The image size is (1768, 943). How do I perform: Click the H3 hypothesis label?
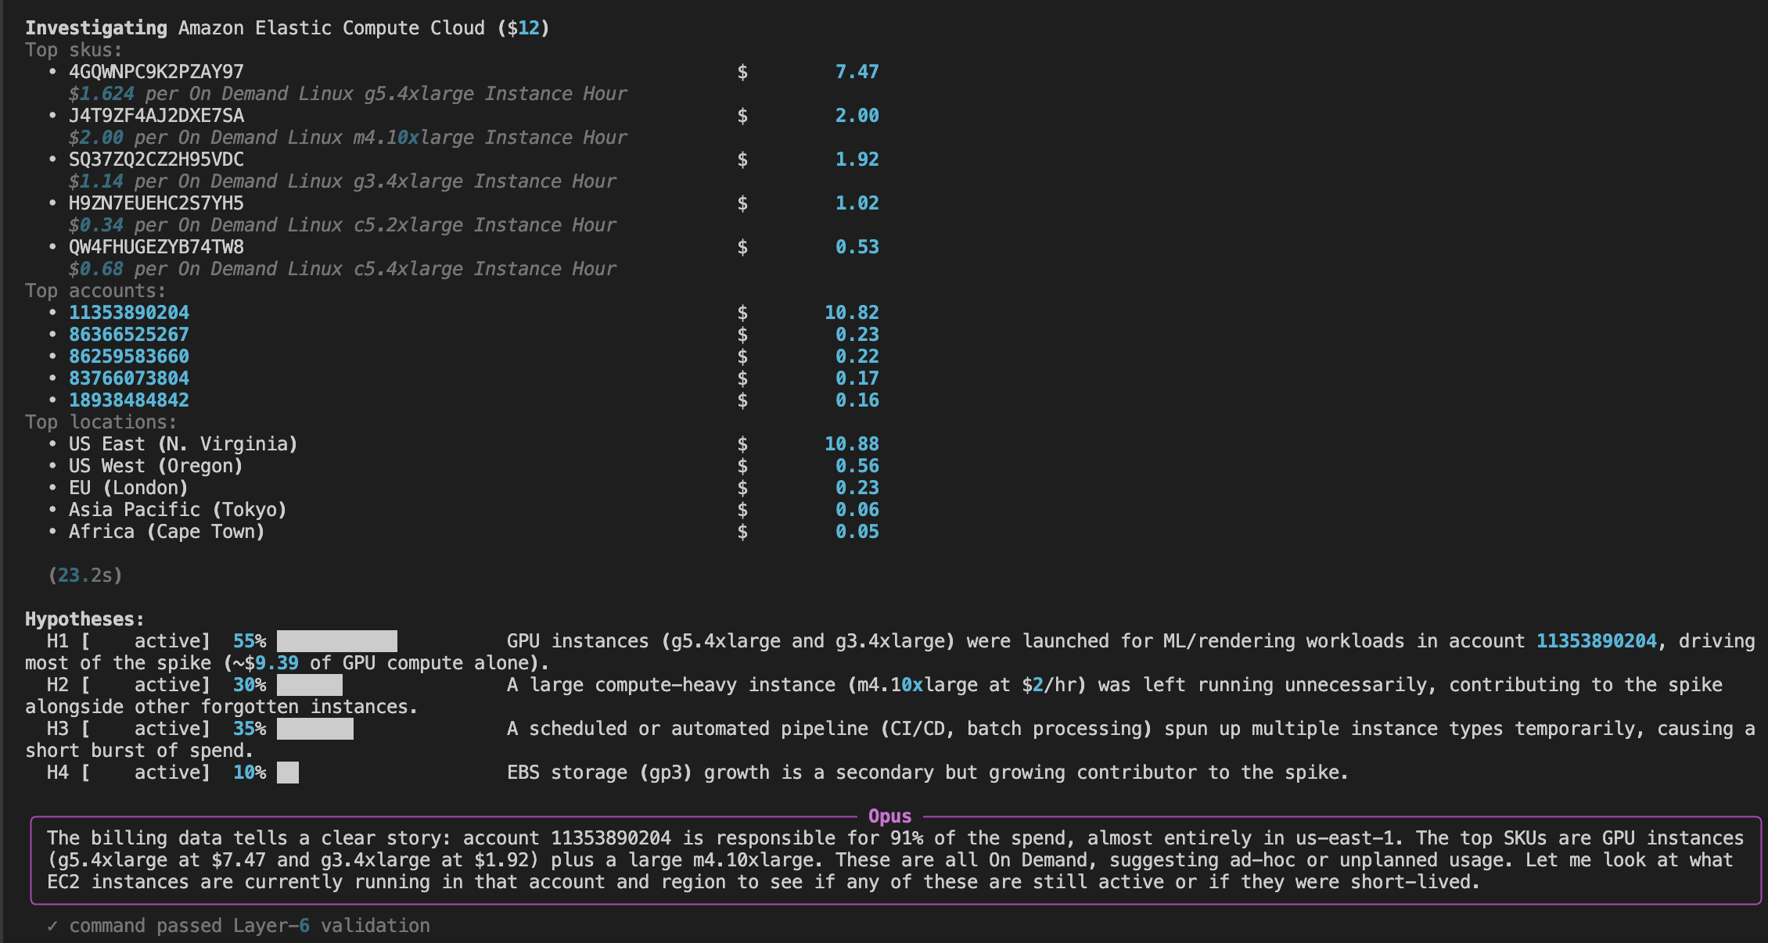pos(58,729)
